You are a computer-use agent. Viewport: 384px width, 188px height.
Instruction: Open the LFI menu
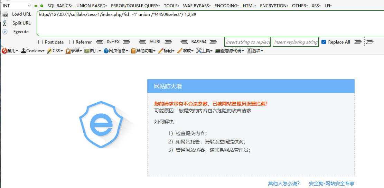[328, 6]
